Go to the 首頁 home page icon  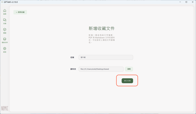(5, 11)
